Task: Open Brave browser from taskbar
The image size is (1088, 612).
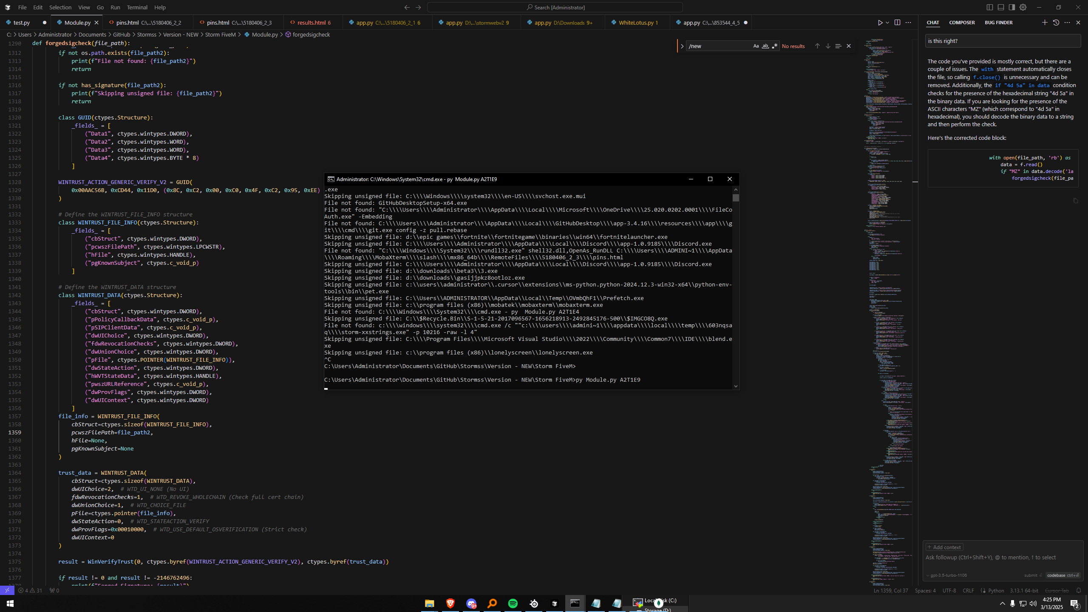Action: (450, 603)
